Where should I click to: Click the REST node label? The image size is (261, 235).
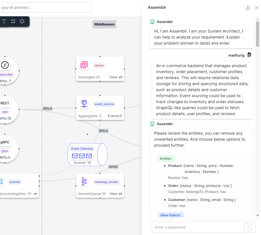(5, 103)
